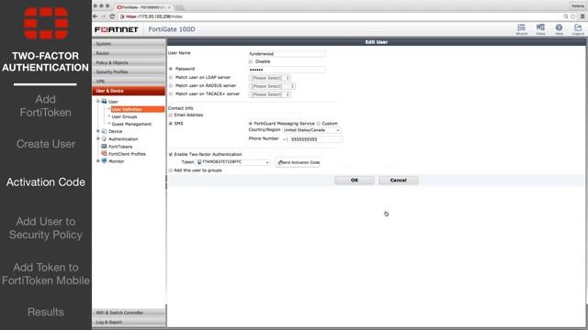Open the browser hamburger menu
This screenshot has height=330, width=588.
[x=582, y=16]
